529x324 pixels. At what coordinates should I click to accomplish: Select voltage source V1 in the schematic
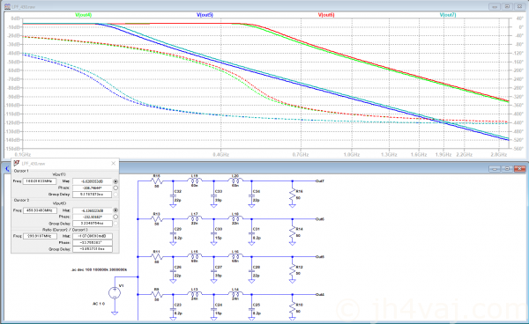[115, 292]
